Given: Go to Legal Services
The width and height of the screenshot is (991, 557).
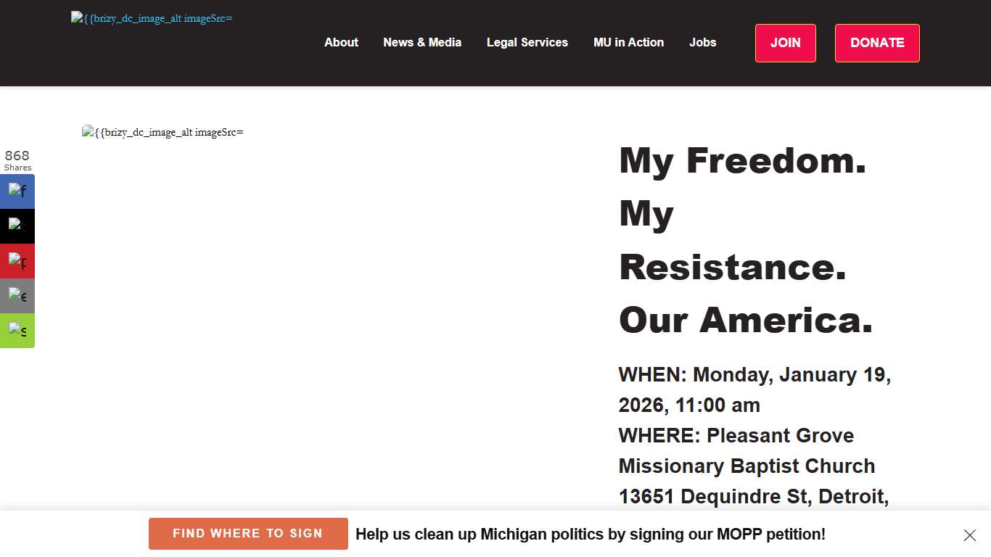Looking at the screenshot, I should (x=527, y=43).
